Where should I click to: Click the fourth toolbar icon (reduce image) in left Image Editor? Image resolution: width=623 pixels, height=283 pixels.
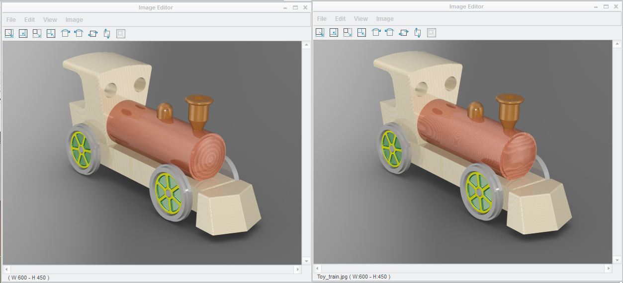51,33
